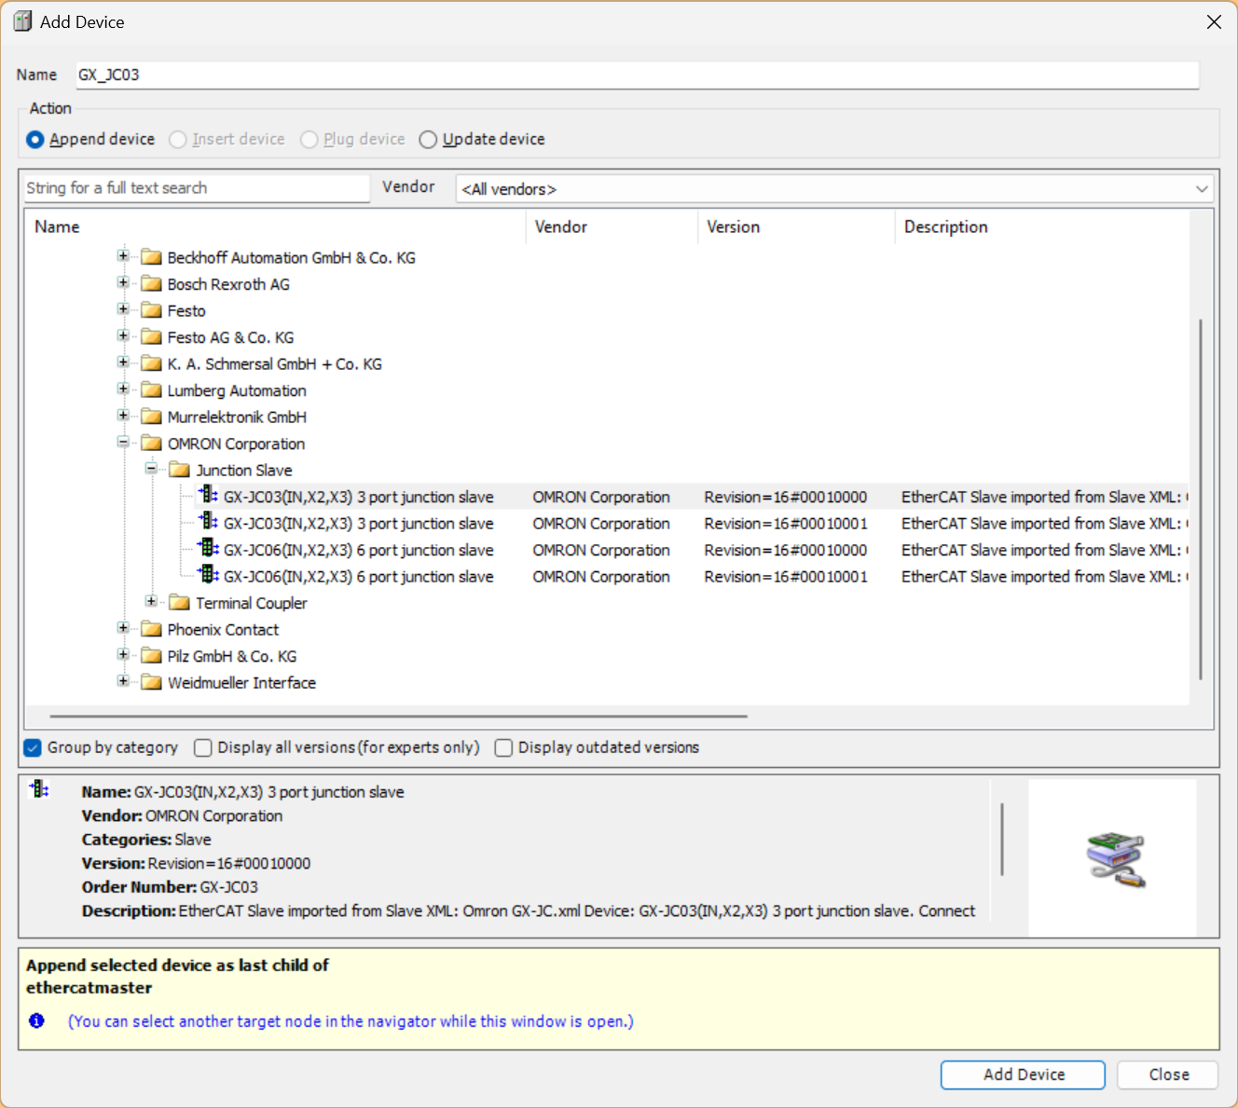Sort by the Name column header
The height and width of the screenshot is (1108, 1238).
point(276,226)
